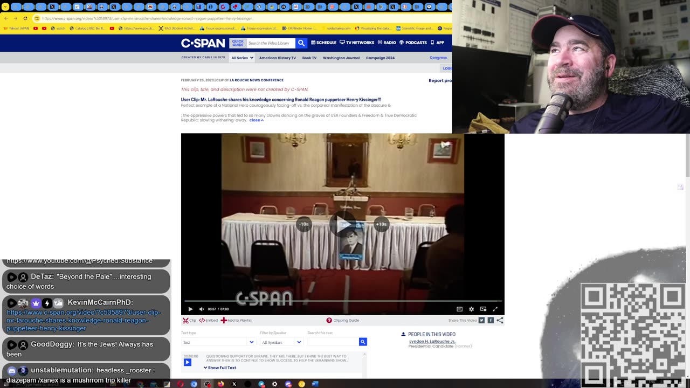The width and height of the screenshot is (690, 388).
Task: Click the C-SPAN logo
Action: point(203,43)
